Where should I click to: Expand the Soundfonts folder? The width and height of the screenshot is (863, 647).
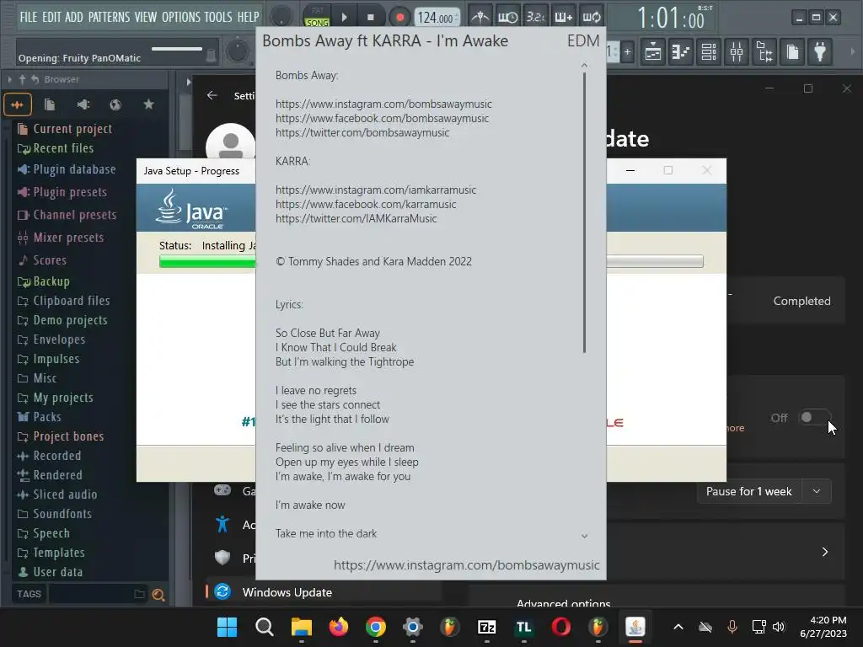click(55, 514)
